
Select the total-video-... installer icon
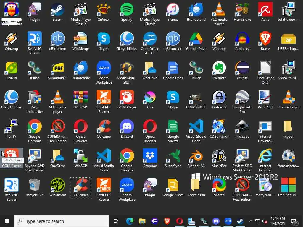click(x=288, y=12)
